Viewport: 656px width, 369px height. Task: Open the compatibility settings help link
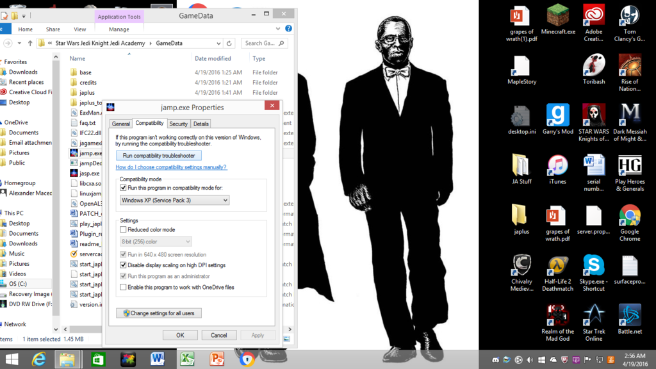[x=171, y=167]
